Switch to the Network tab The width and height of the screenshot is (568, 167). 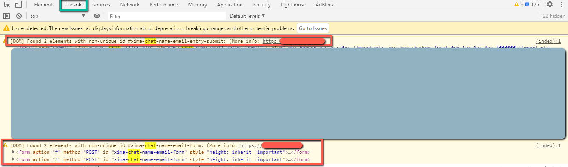[x=130, y=5]
